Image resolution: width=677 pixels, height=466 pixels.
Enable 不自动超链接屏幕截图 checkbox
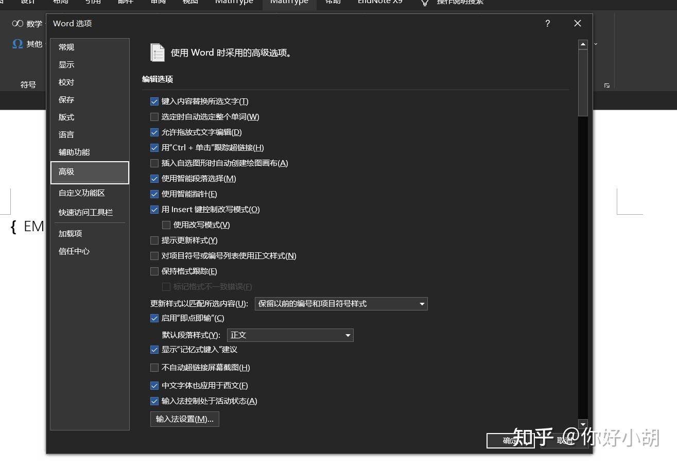tap(154, 368)
